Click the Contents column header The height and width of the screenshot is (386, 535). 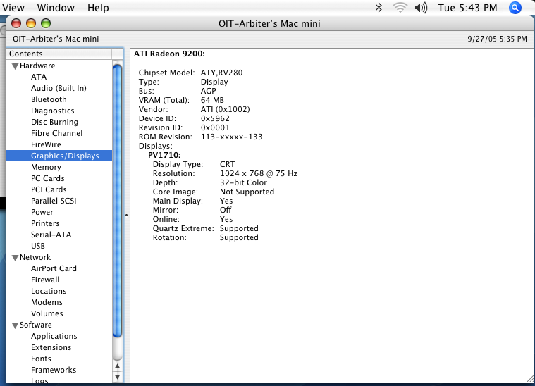[x=59, y=54]
